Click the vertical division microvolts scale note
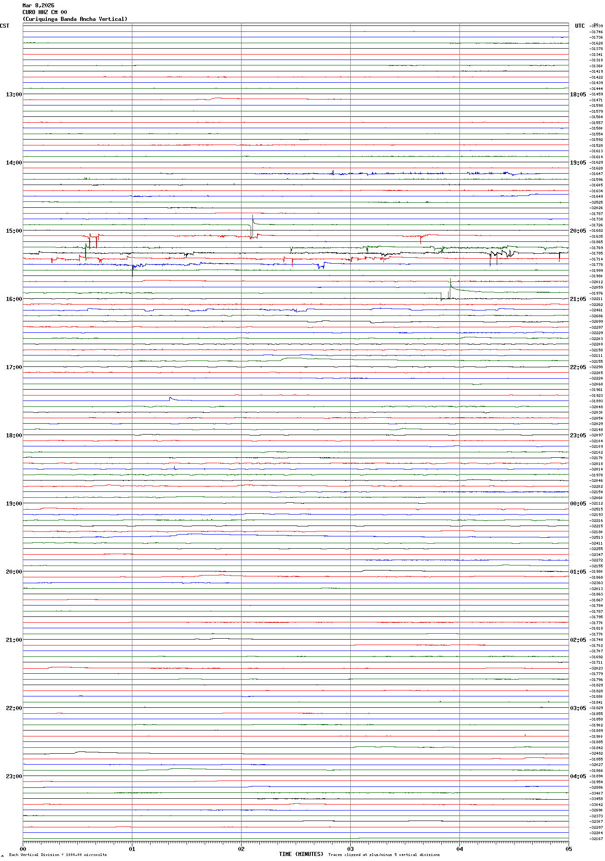This screenshot has width=605, height=861. click(58, 855)
